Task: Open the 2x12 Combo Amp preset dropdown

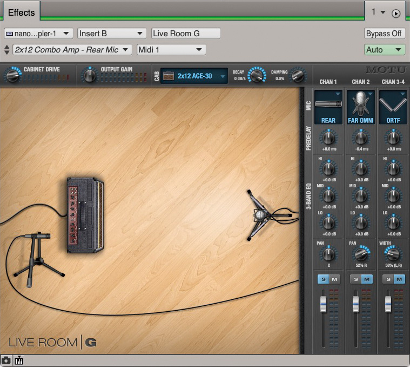Action: click(x=72, y=49)
